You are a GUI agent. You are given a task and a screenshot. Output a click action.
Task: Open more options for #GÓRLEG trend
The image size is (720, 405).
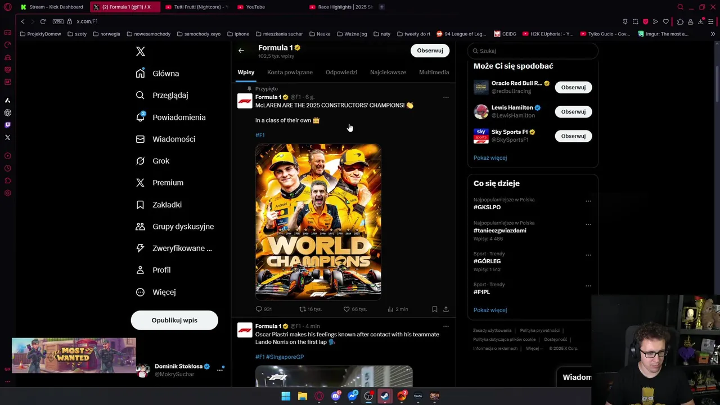pos(588,255)
